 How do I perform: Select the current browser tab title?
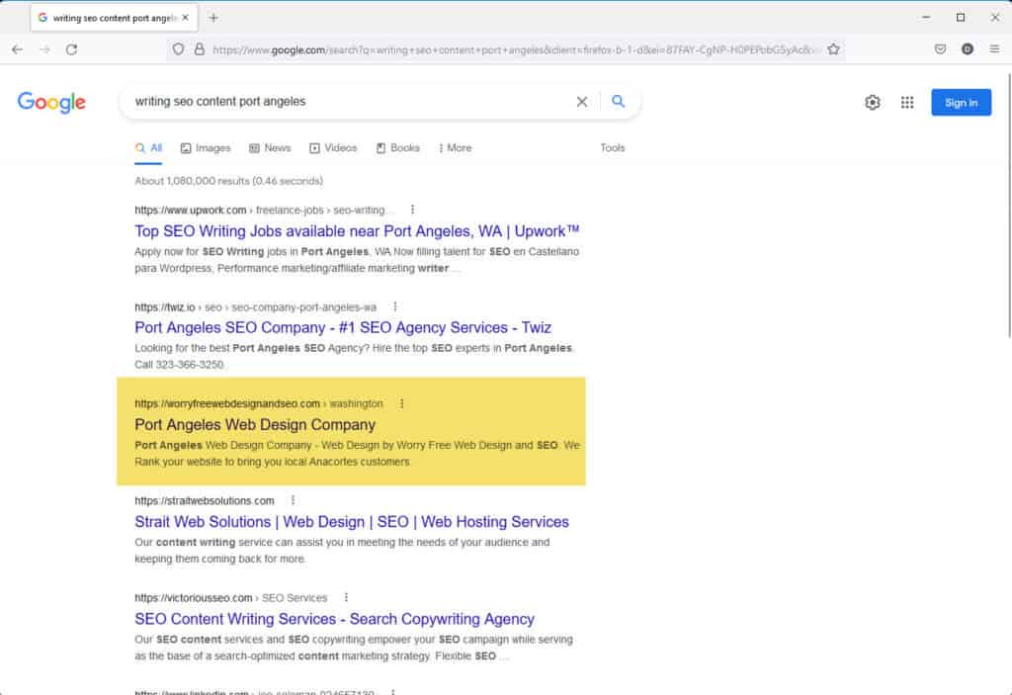[115, 18]
